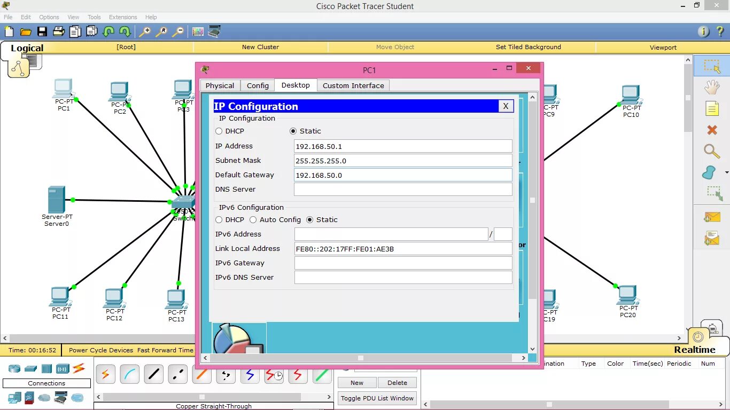Print using the printer toolbar icon

coord(58,32)
